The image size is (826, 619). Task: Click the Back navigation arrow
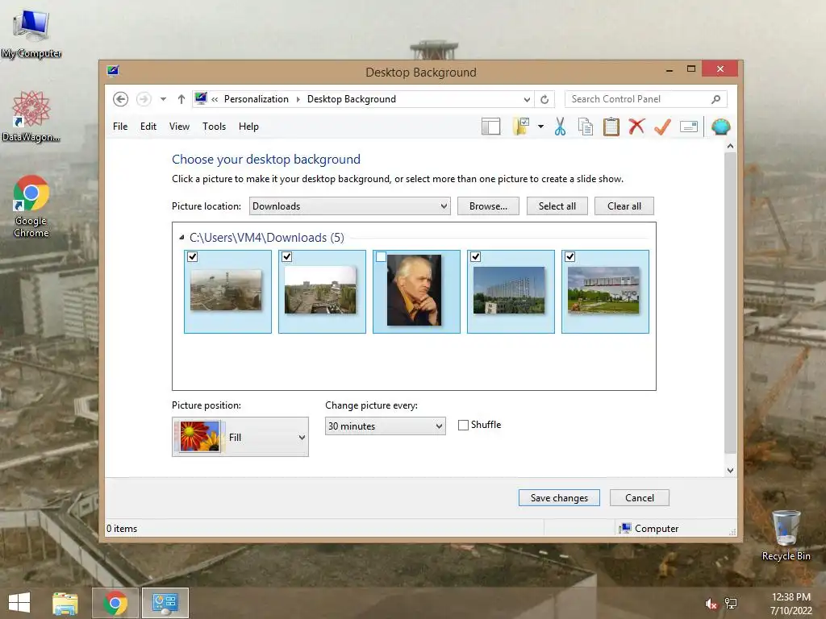(121, 99)
